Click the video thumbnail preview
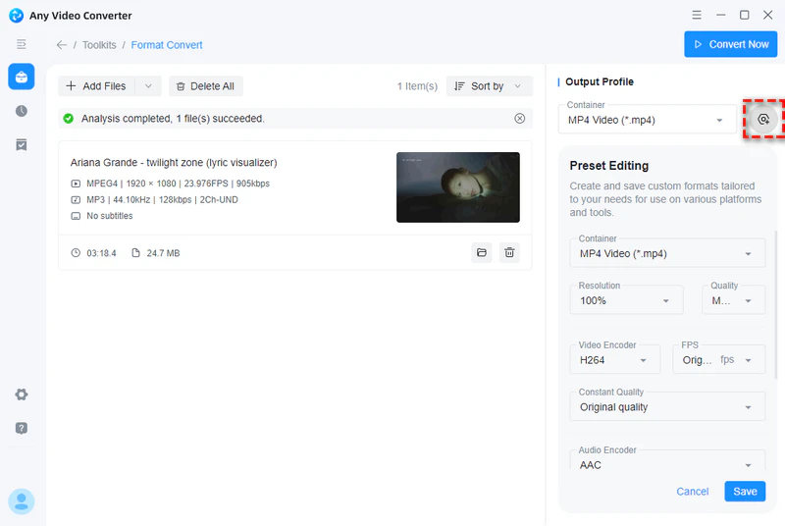 457,187
